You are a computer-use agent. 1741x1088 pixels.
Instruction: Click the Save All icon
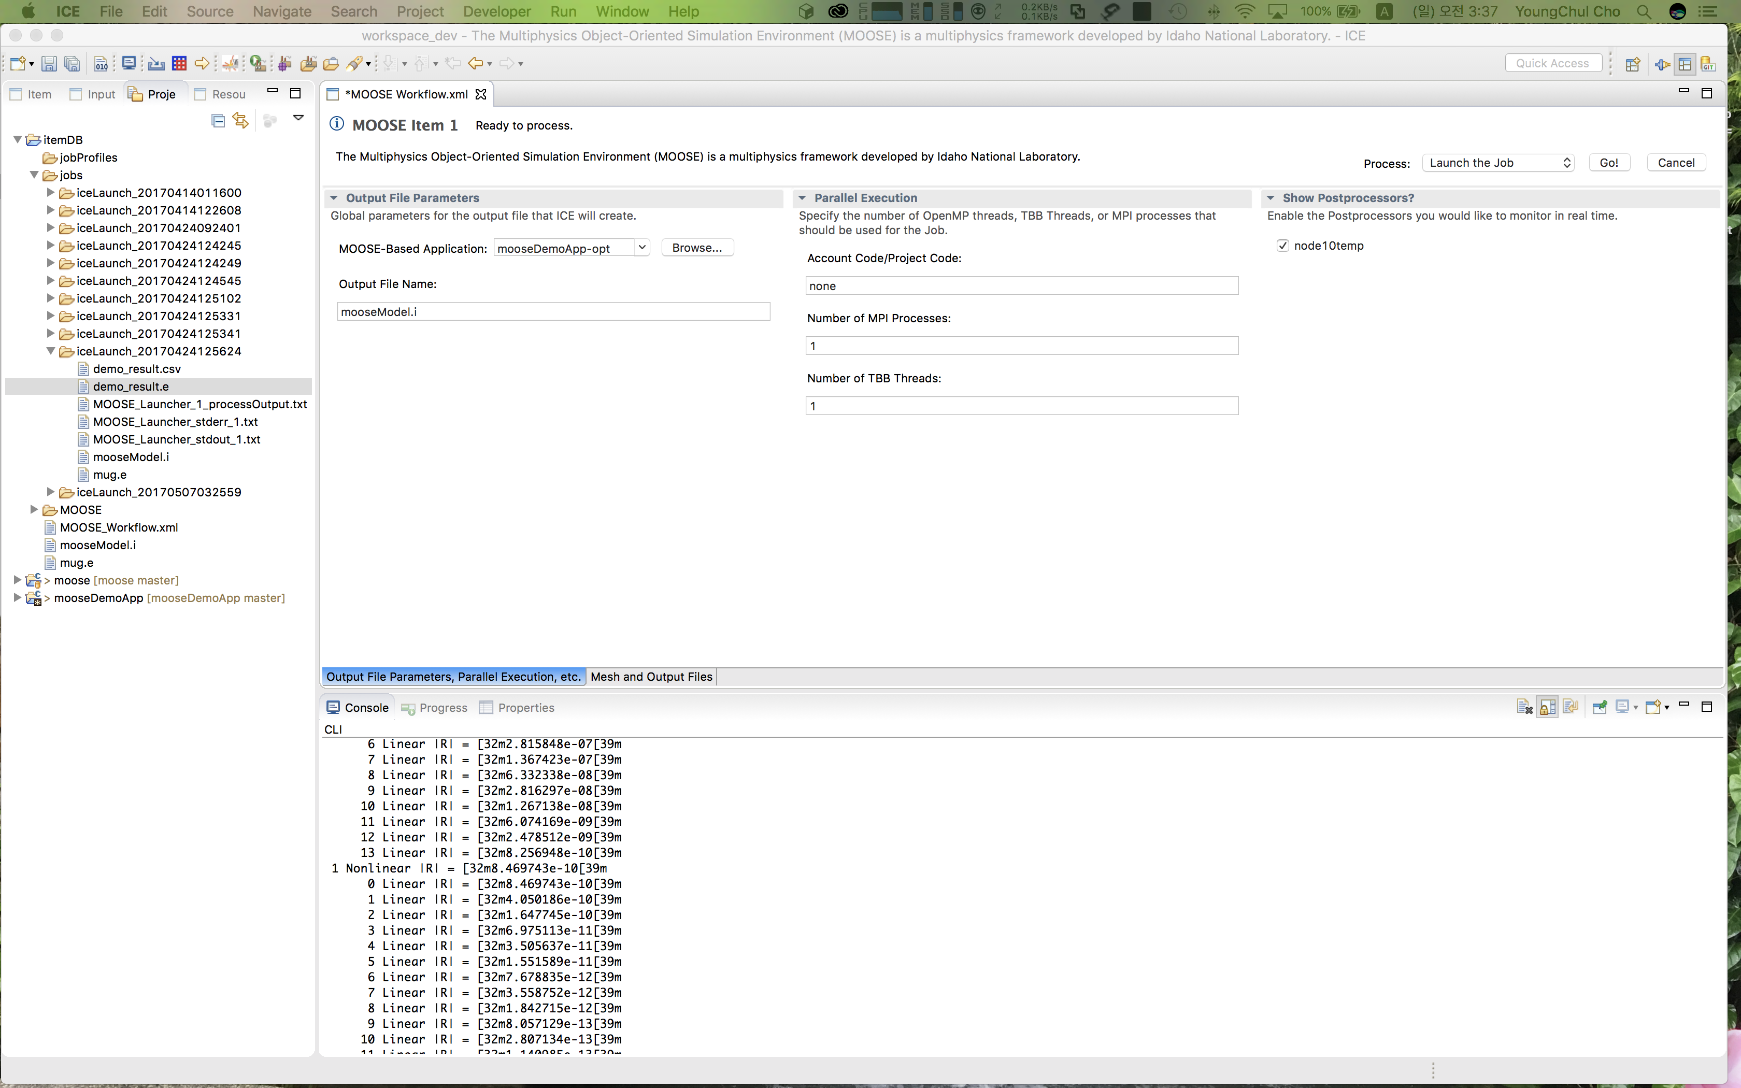click(x=72, y=63)
